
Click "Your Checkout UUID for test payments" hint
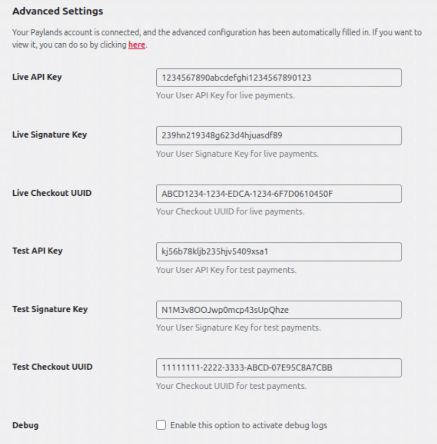(x=231, y=386)
